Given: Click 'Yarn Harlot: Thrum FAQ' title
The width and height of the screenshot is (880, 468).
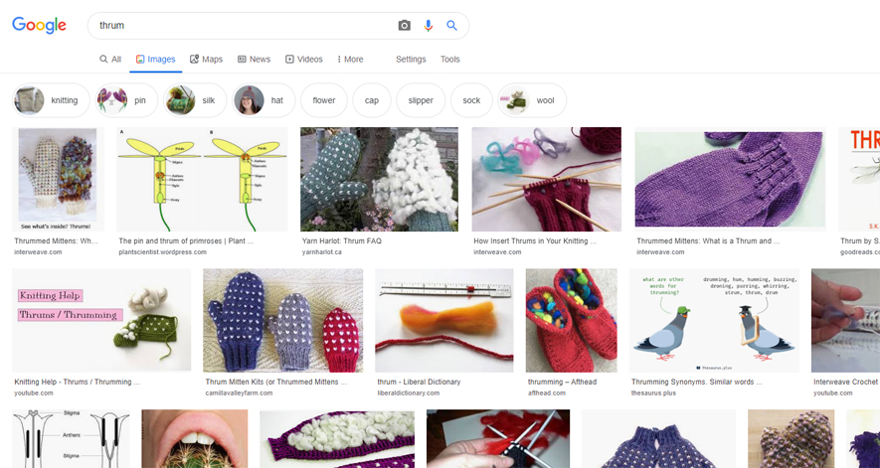Looking at the screenshot, I should pos(341,241).
